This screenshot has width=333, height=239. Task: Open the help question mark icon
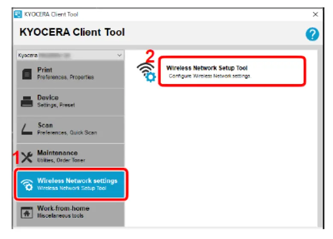tap(312, 34)
